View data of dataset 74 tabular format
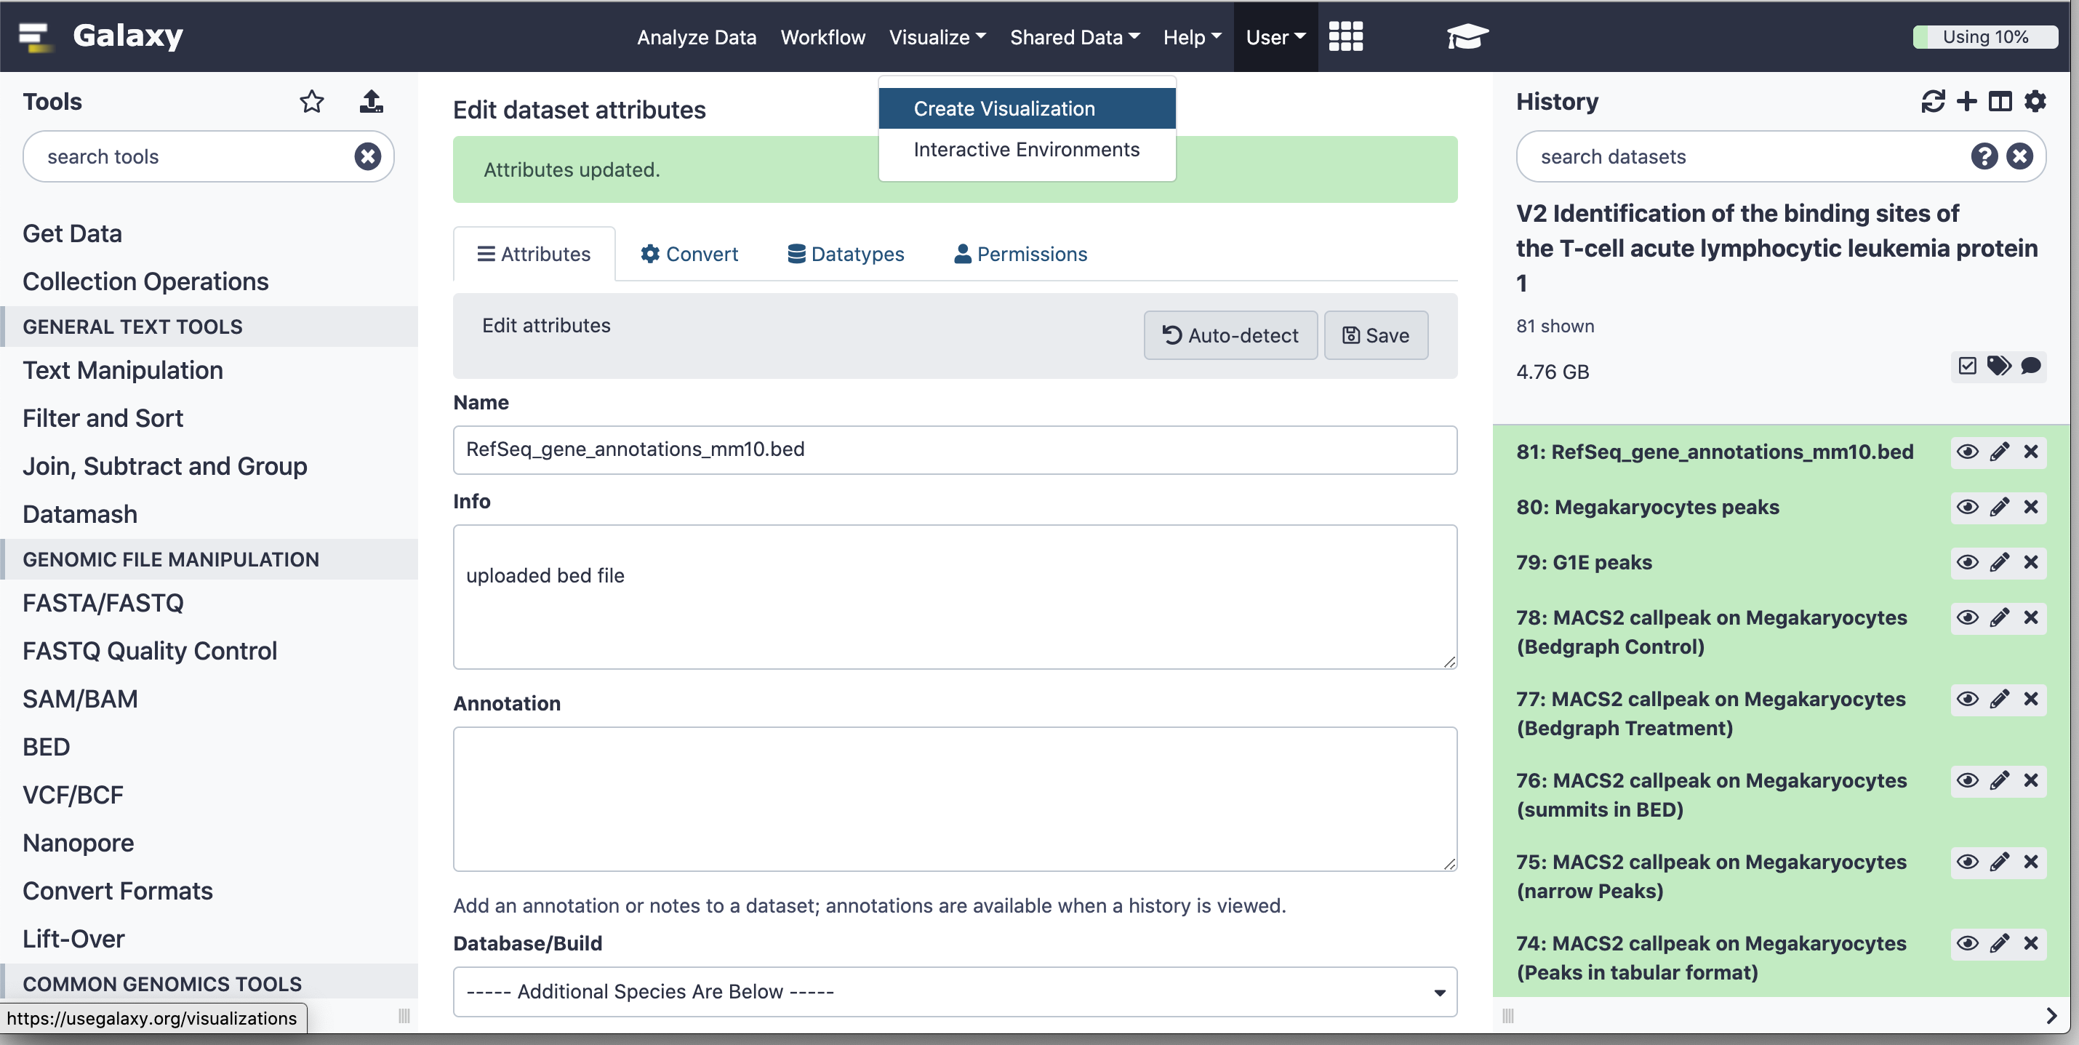 pyautogui.click(x=1968, y=943)
